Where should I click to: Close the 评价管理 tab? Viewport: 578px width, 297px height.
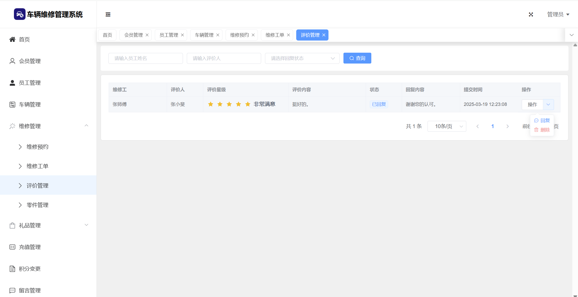point(324,35)
